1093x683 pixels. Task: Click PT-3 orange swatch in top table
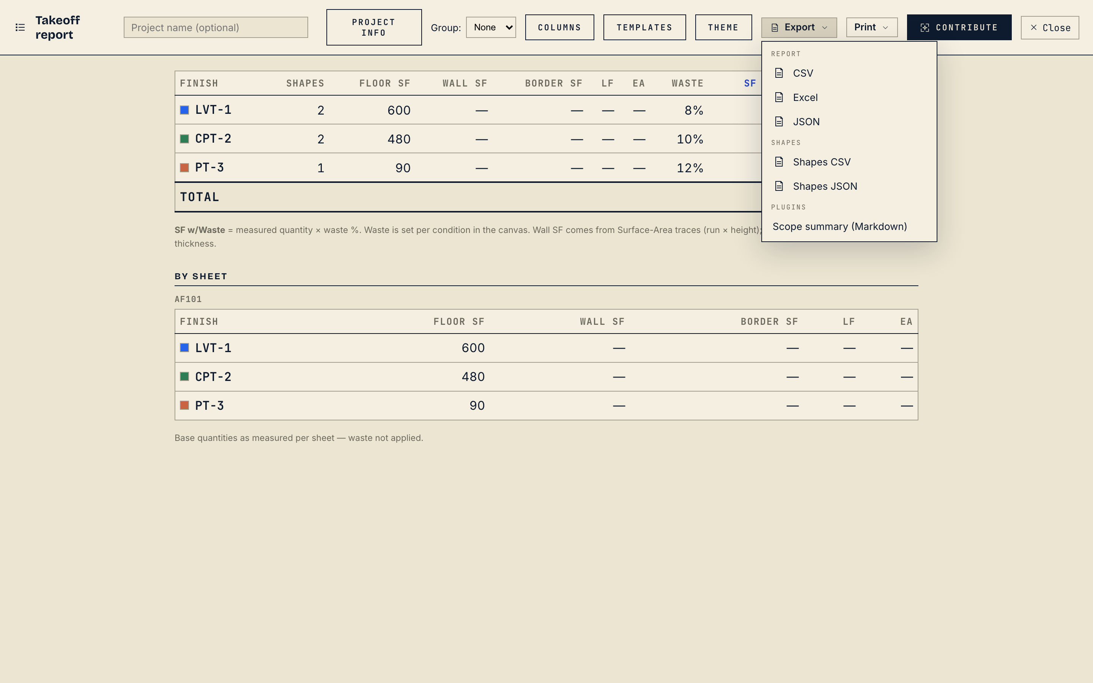click(x=184, y=168)
